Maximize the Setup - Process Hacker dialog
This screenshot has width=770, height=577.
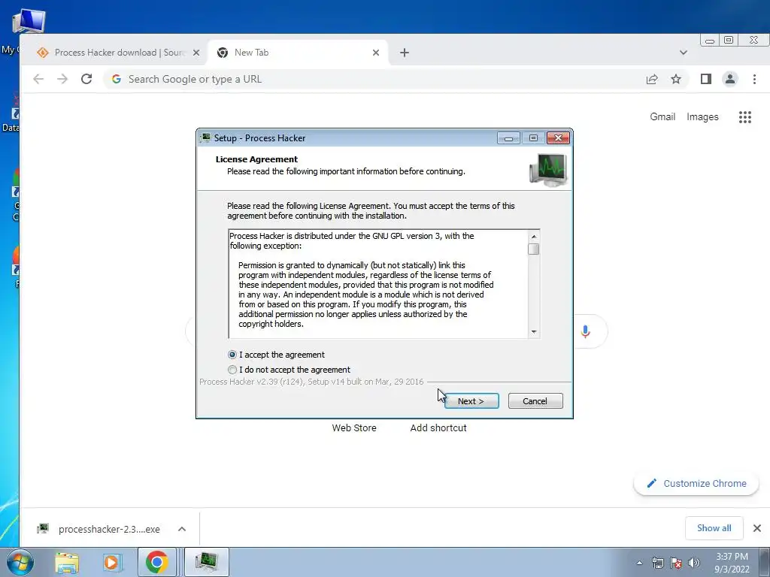(533, 138)
